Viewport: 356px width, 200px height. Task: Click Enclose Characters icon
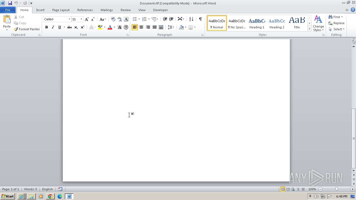[x=126, y=27]
